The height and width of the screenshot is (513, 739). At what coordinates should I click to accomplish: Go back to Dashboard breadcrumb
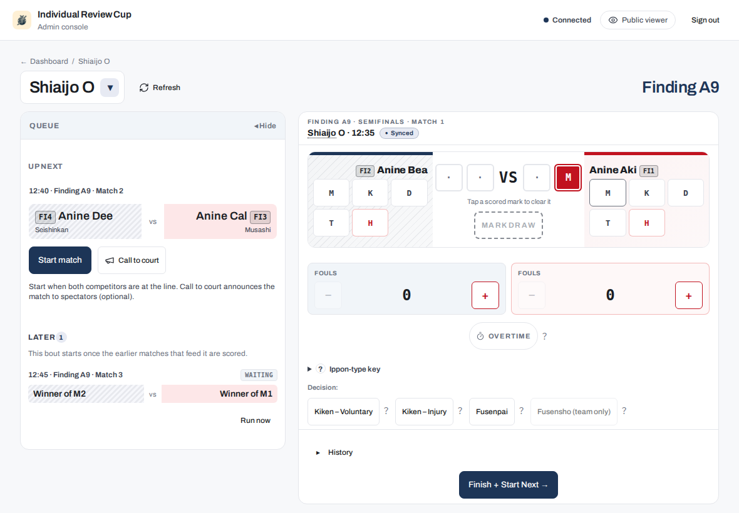[x=49, y=61]
